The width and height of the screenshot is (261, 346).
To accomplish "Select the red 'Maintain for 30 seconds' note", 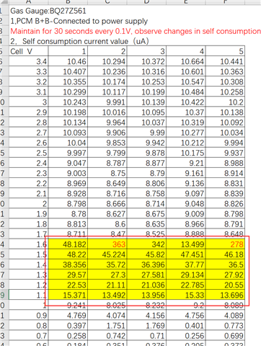I will pyautogui.click(x=136, y=31).
